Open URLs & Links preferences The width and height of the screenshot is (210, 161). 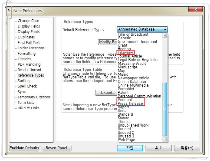pyautogui.click(x=28, y=108)
